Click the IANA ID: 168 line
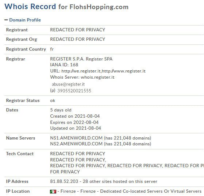The width and height of the screenshot is (204, 196). (64, 65)
